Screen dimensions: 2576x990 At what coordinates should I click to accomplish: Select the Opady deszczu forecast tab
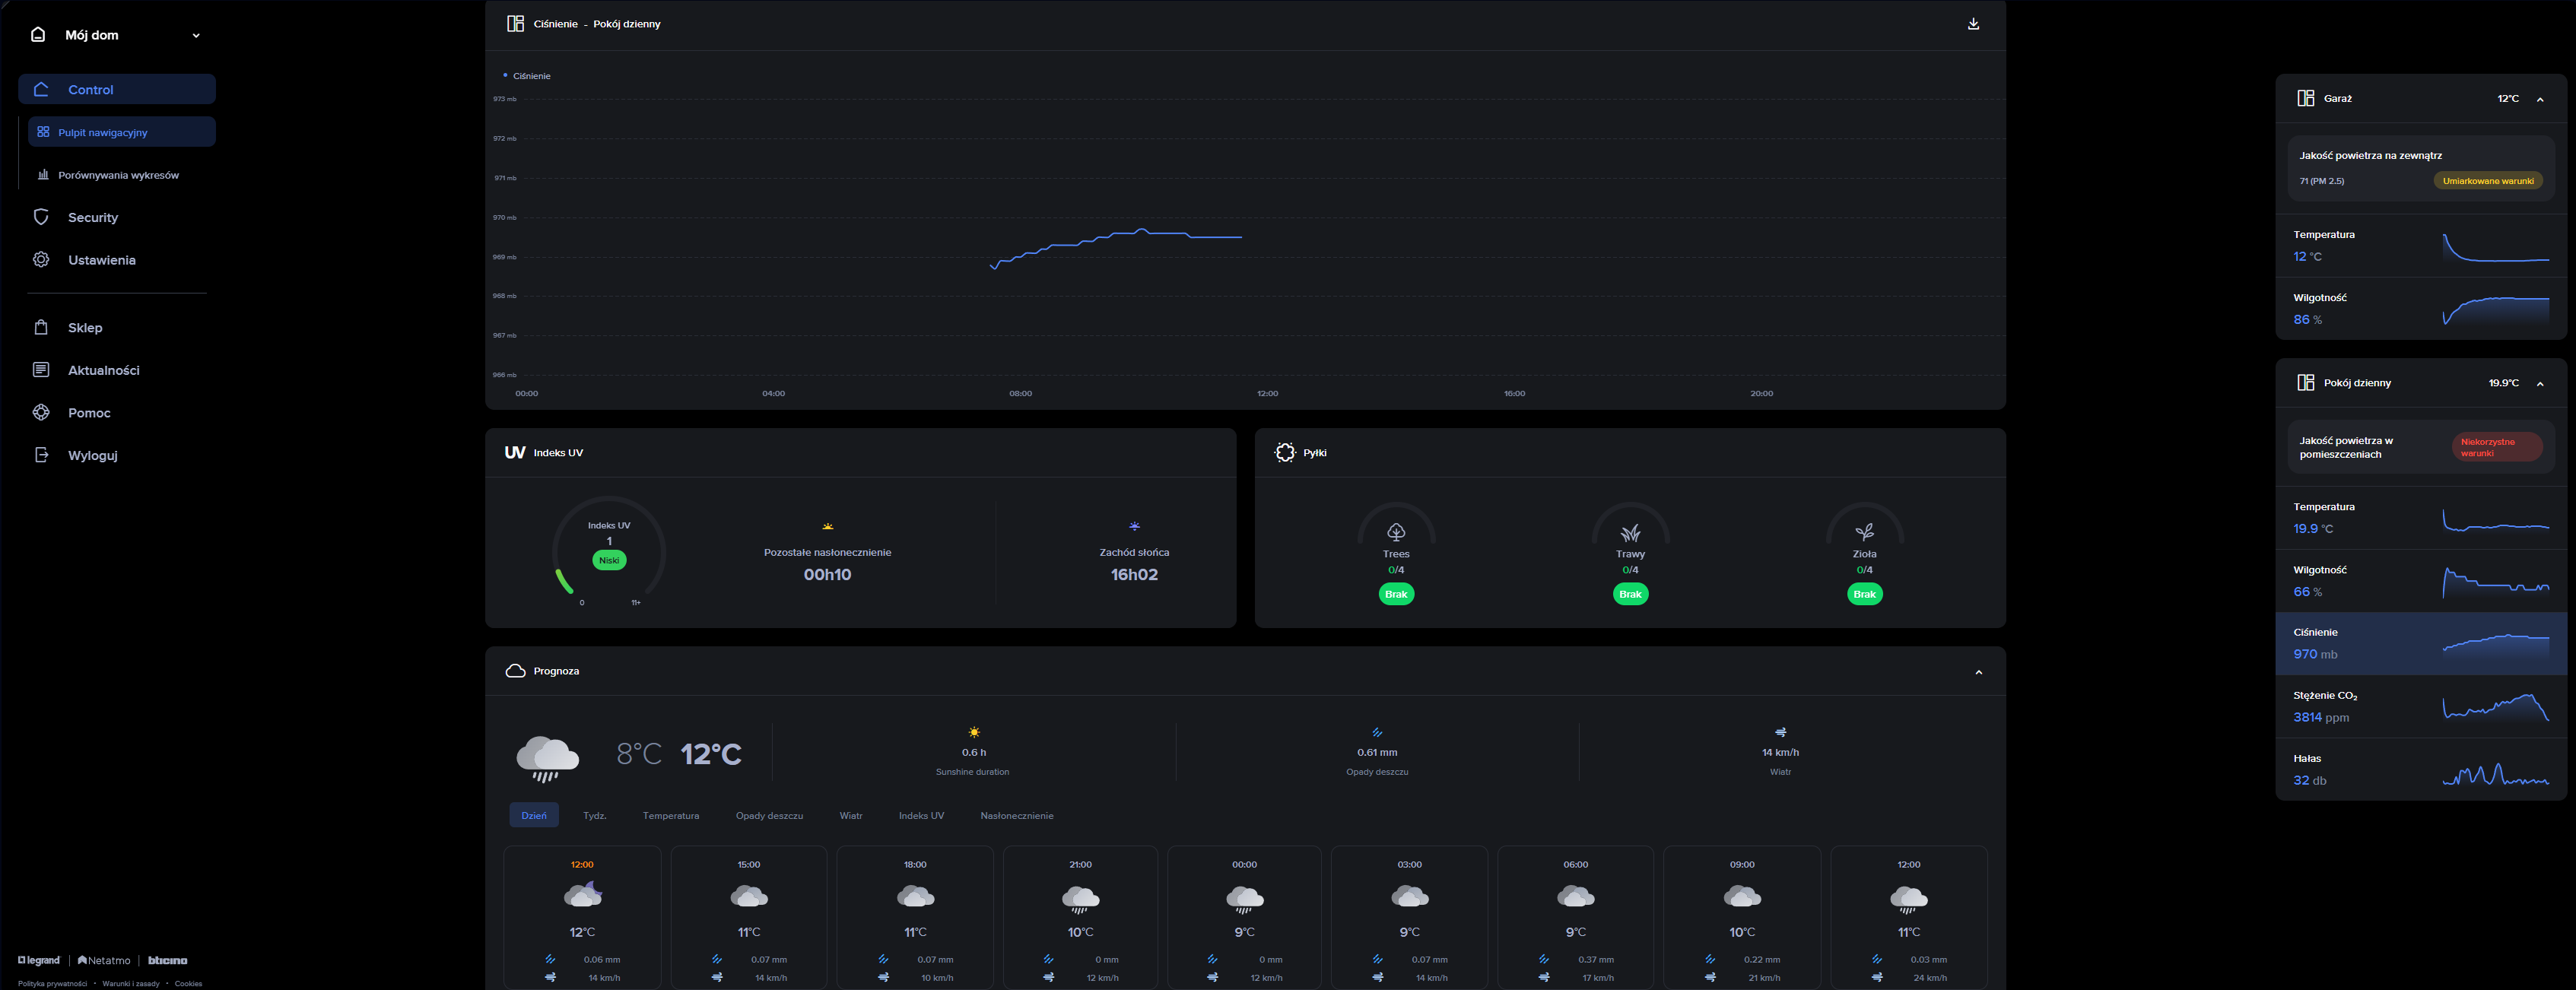click(769, 816)
